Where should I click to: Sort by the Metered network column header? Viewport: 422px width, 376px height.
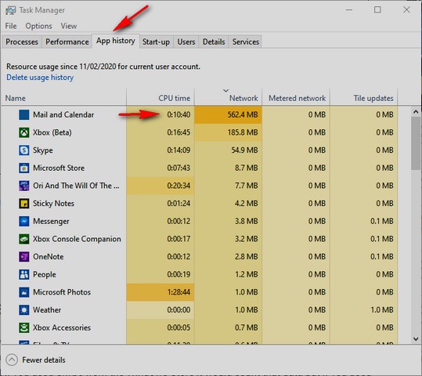[x=296, y=98]
